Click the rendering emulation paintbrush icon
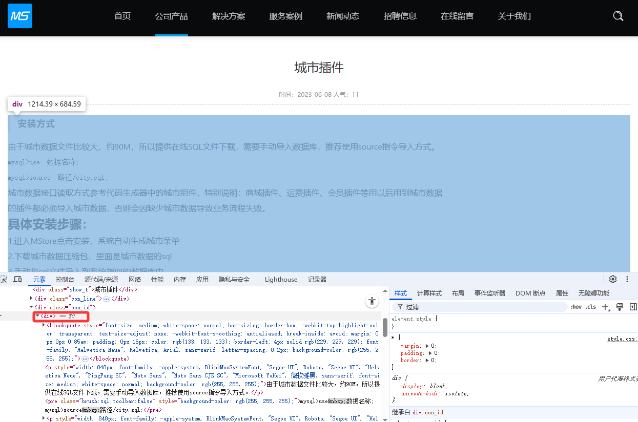This screenshot has width=638, height=422. click(x=620, y=307)
